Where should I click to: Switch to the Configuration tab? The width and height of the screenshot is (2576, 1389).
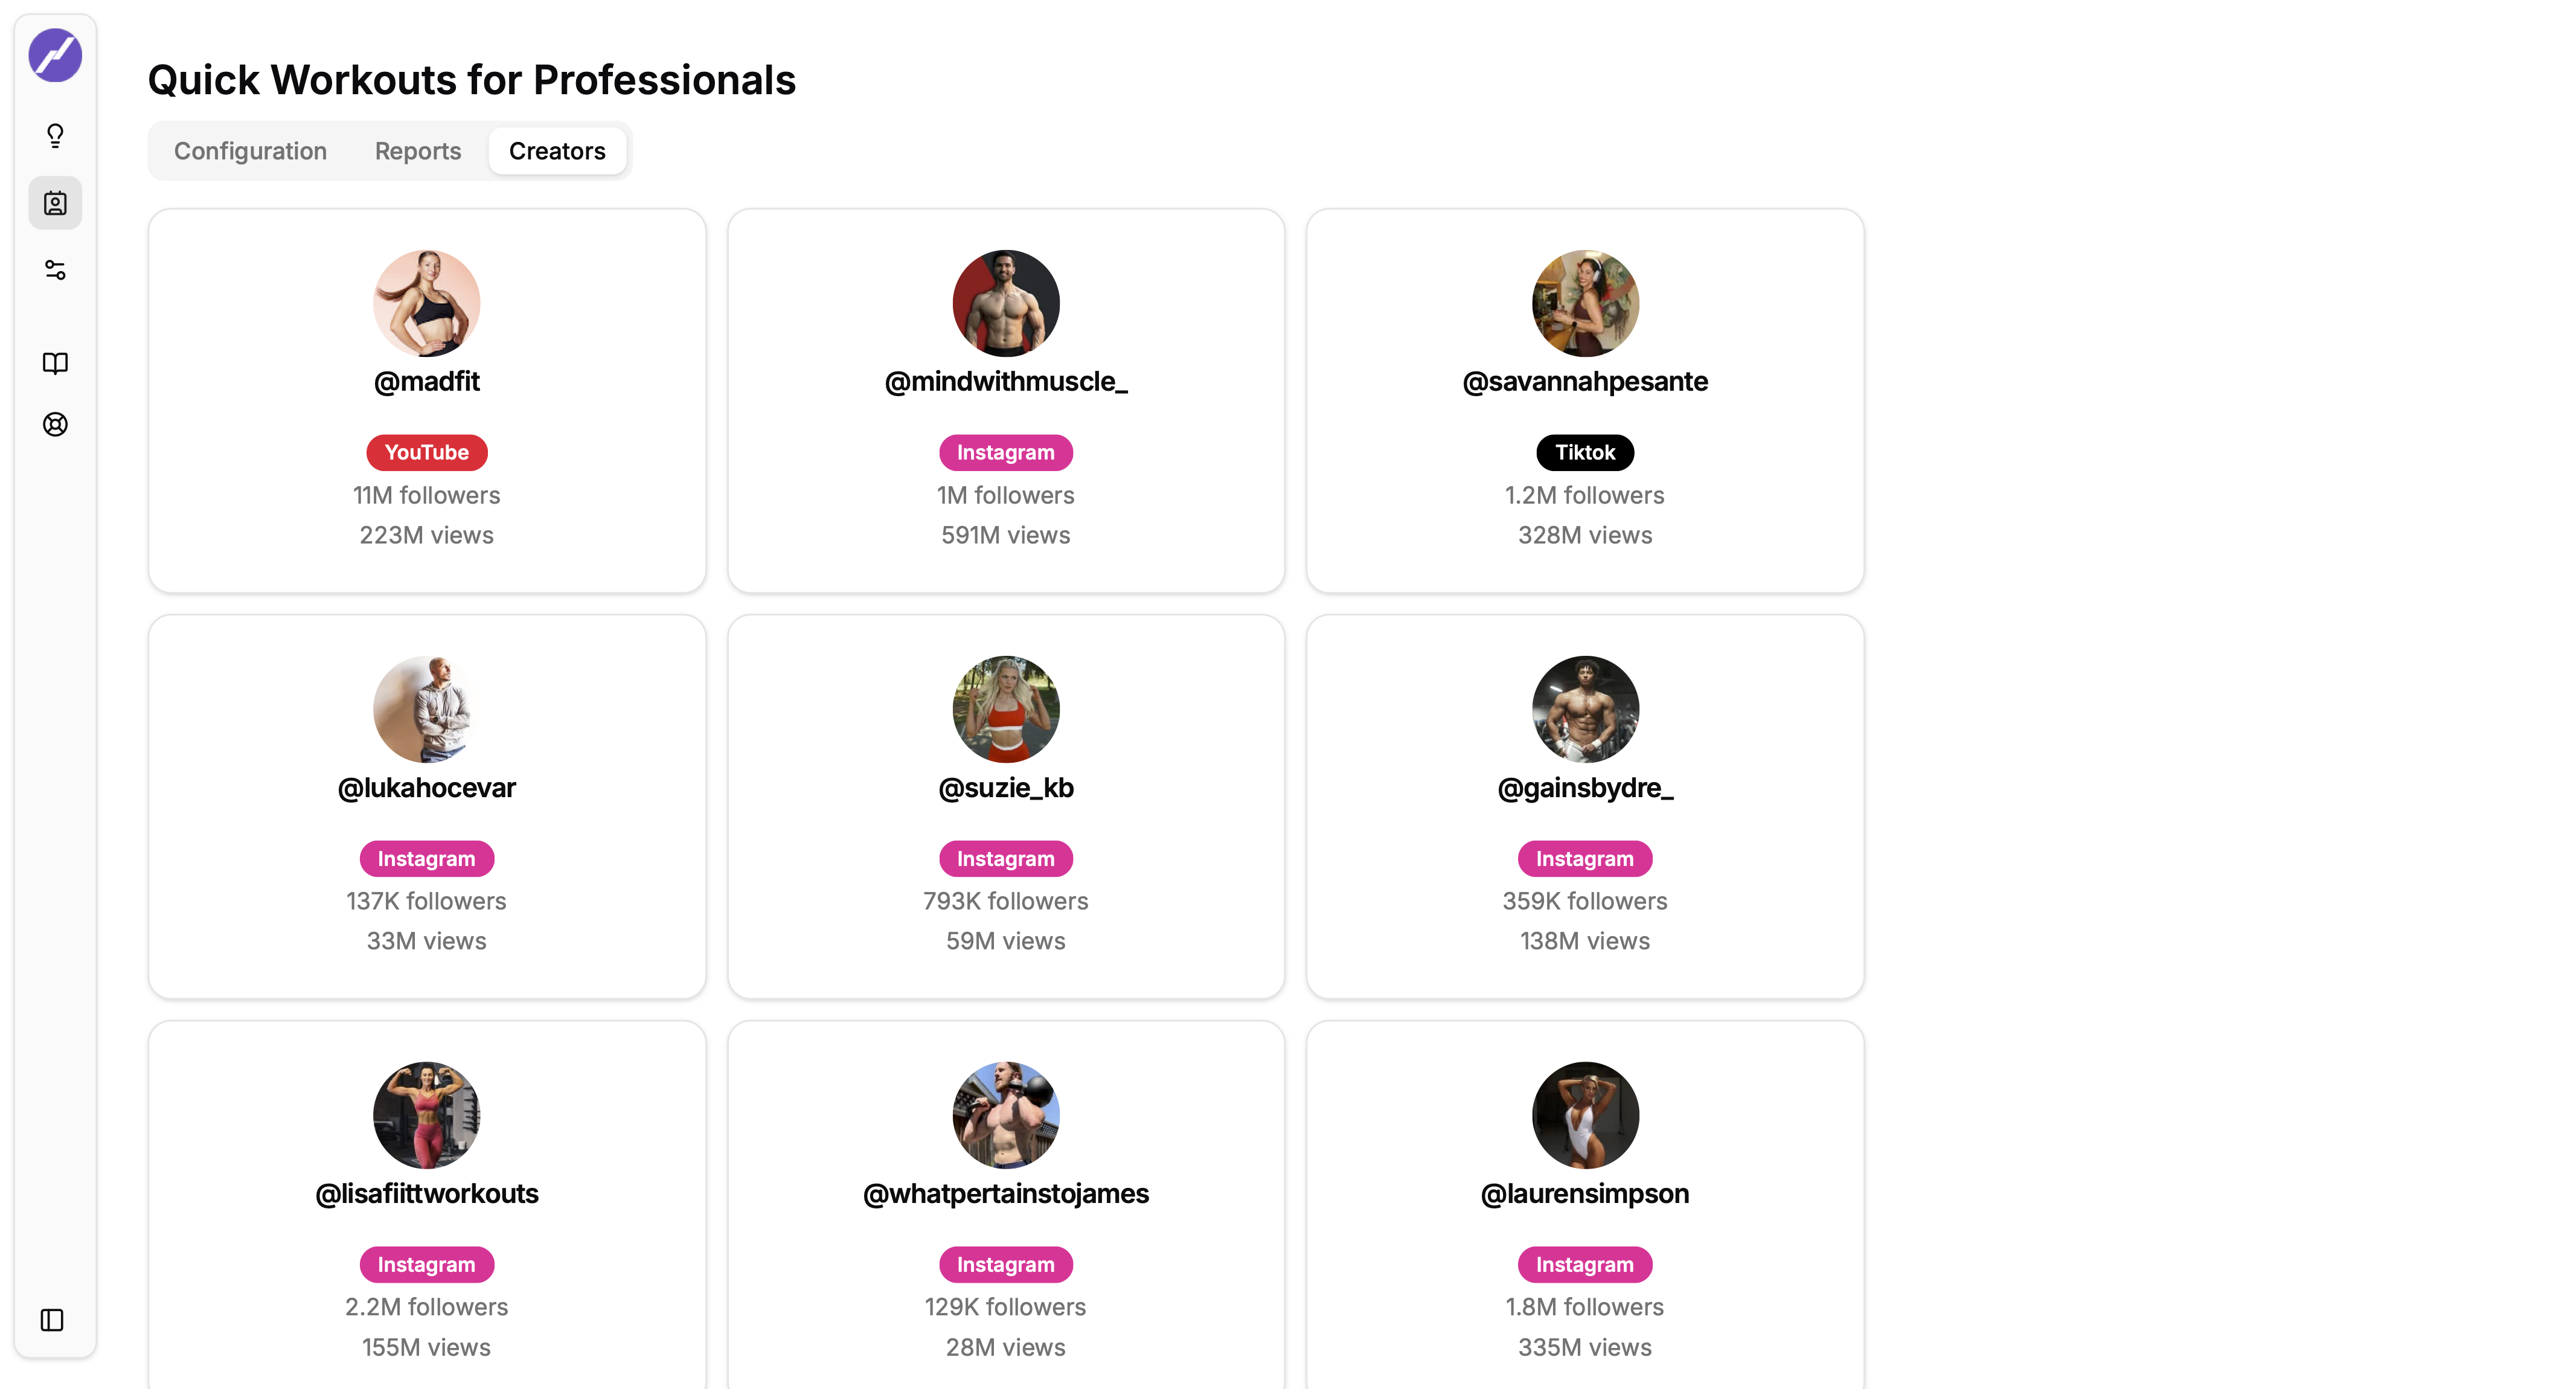point(250,151)
